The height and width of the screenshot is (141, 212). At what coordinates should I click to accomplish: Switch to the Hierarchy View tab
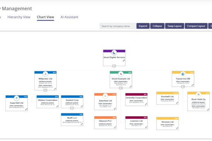(19, 17)
